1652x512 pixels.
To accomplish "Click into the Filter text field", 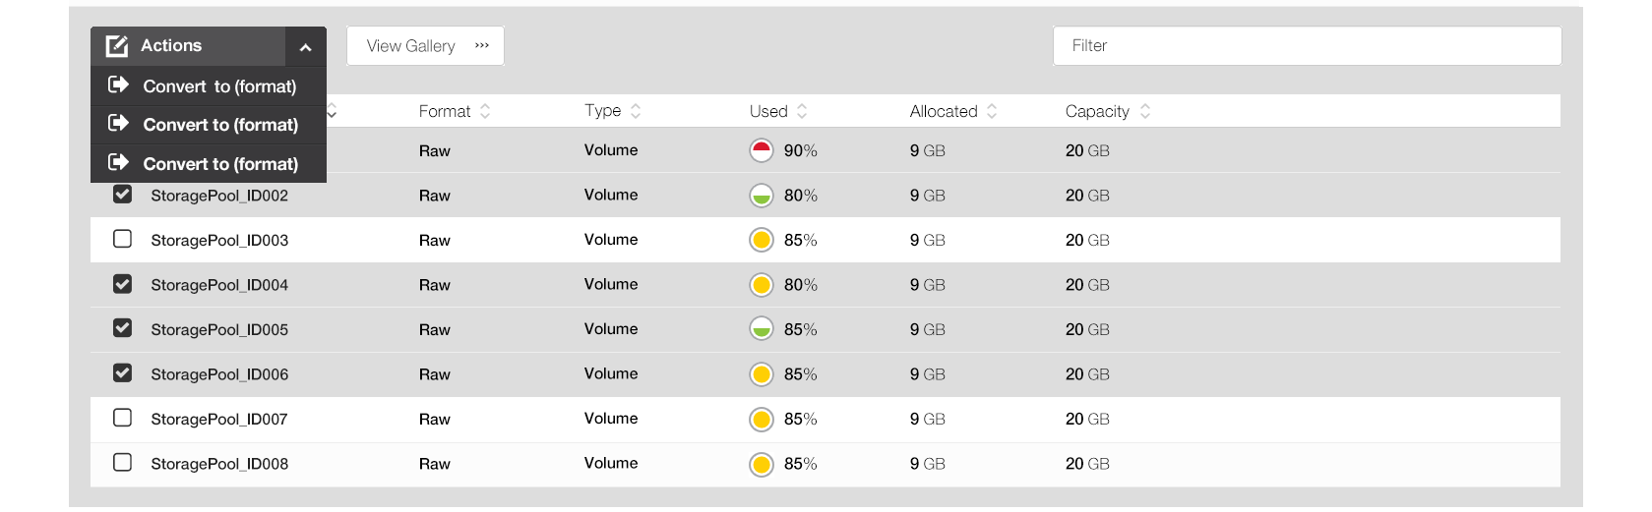I will [1307, 46].
